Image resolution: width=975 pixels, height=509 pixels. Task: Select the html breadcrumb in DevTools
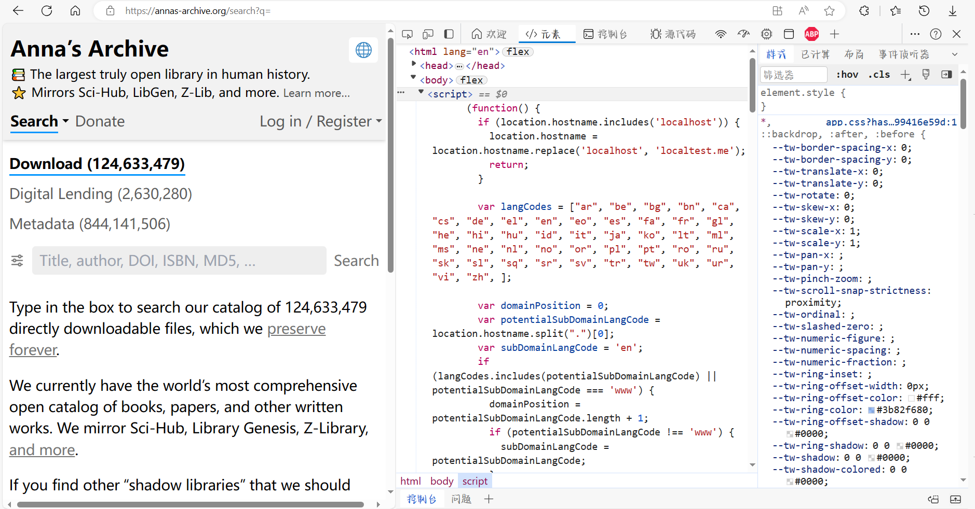411,481
